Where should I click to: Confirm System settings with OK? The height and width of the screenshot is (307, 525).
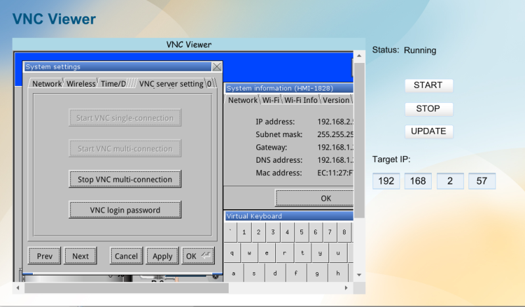click(x=198, y=256)
